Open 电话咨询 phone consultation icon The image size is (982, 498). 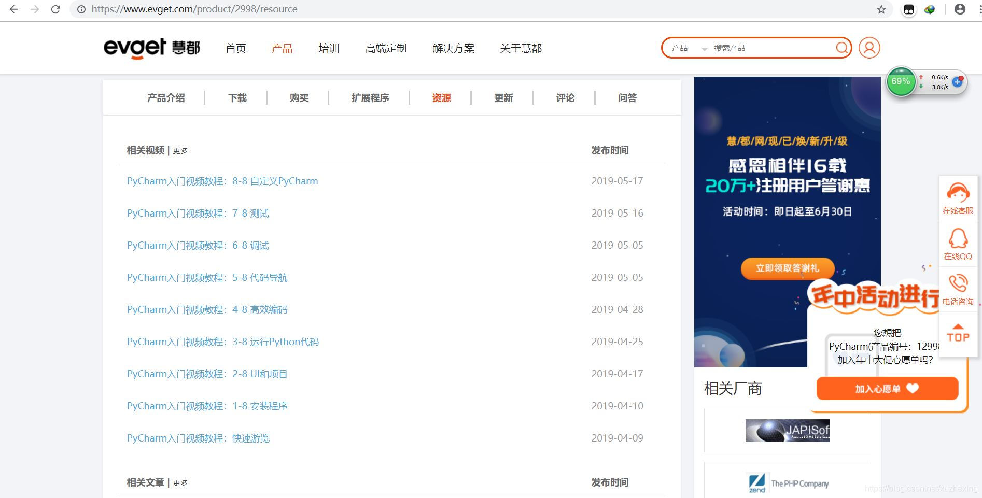[x=958, y=290]
